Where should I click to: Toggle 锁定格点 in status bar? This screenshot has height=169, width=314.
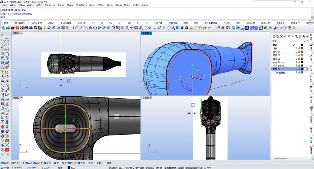tap(113, 168)
